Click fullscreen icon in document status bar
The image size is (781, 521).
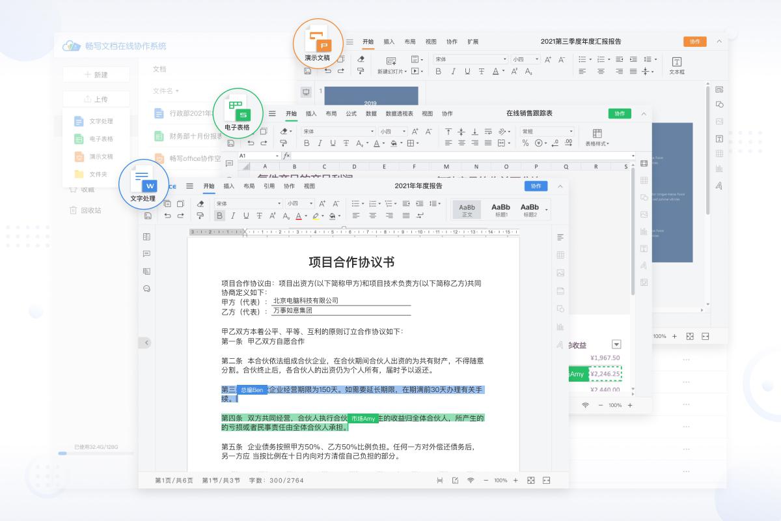click(531, 480)
